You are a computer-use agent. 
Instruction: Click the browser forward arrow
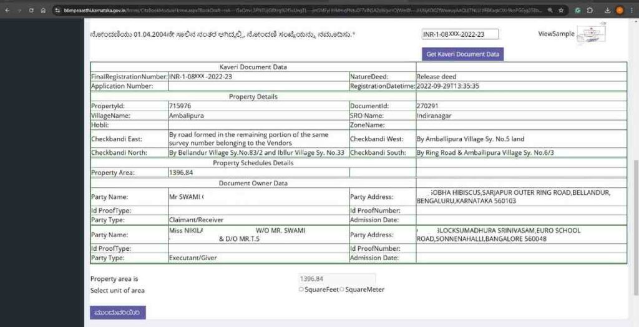[18, 10]
